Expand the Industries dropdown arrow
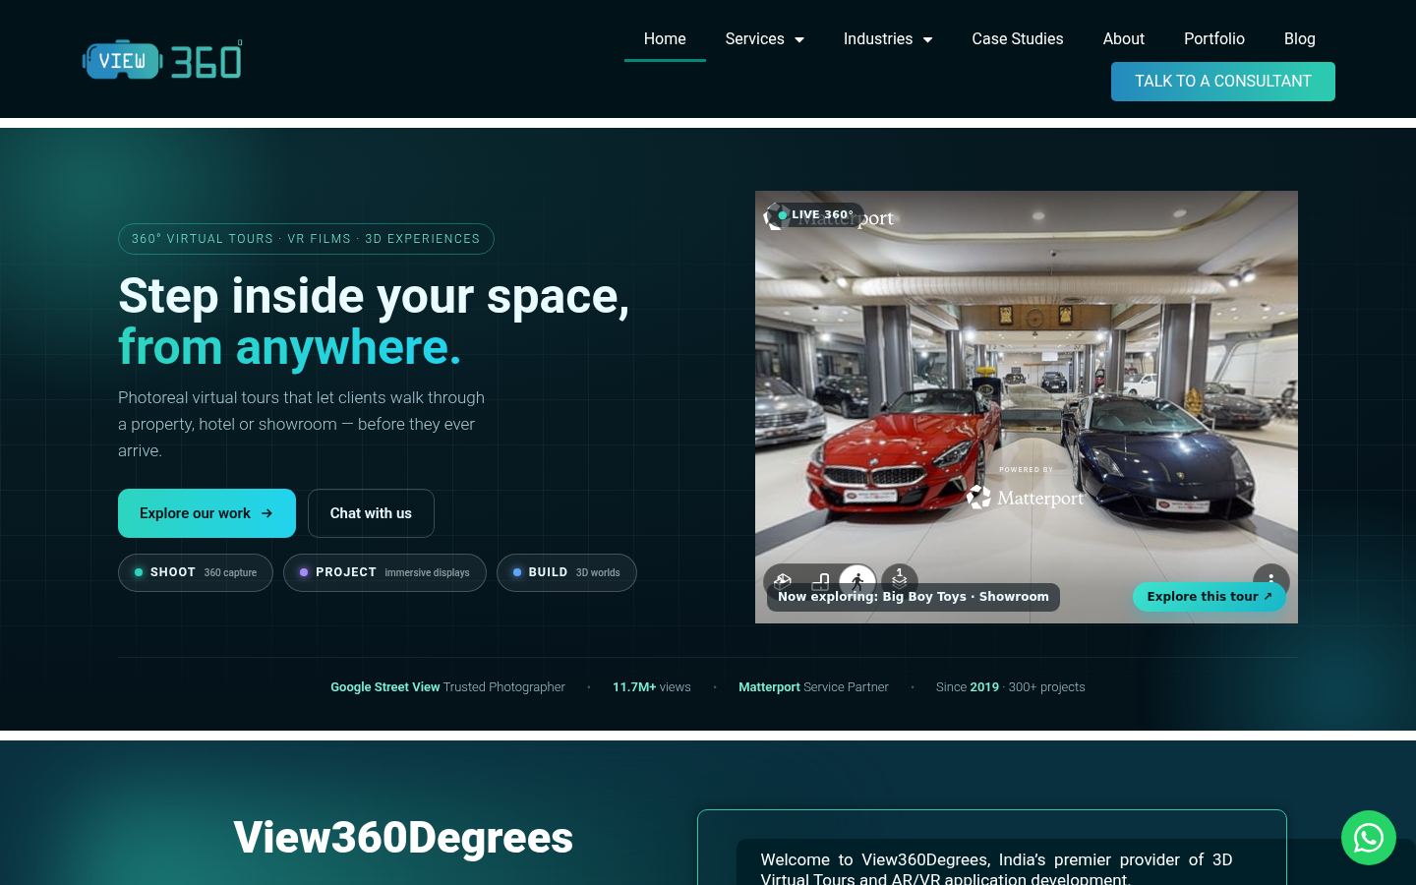 coord(927,39)
